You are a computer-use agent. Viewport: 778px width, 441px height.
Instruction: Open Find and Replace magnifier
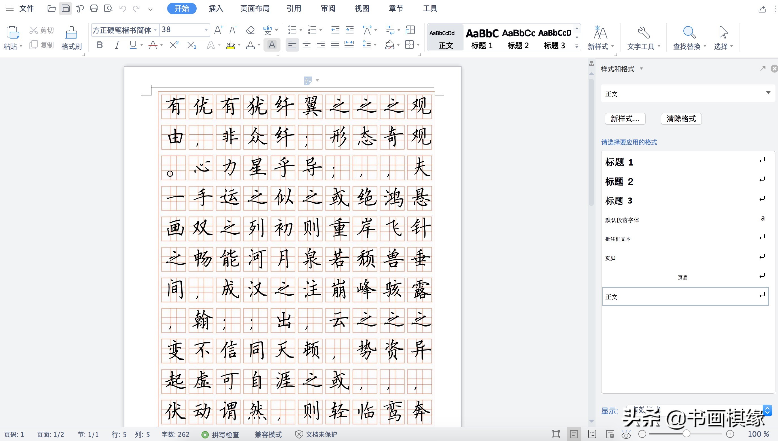689,32
